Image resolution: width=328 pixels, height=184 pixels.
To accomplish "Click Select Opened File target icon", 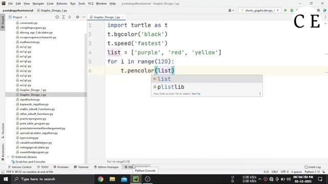I will (x=57, y=17).
